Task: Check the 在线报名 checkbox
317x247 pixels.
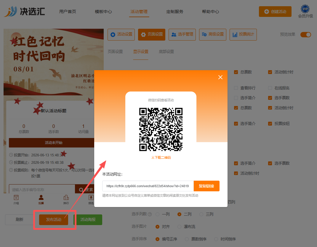Action: click(270, 88)
